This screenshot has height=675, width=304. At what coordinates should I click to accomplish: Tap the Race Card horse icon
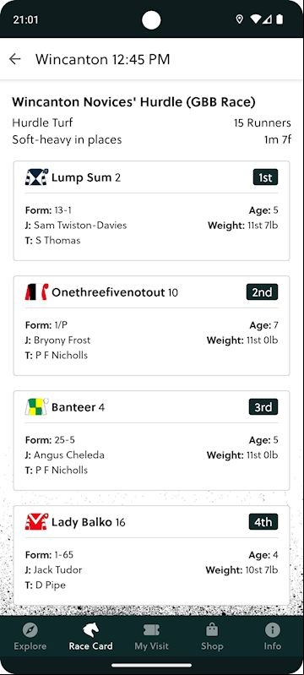91,631
